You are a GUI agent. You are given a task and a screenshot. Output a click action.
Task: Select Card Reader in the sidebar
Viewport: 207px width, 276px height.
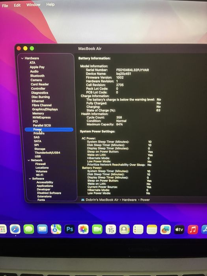pyautogui.click(x=40, y=84)
